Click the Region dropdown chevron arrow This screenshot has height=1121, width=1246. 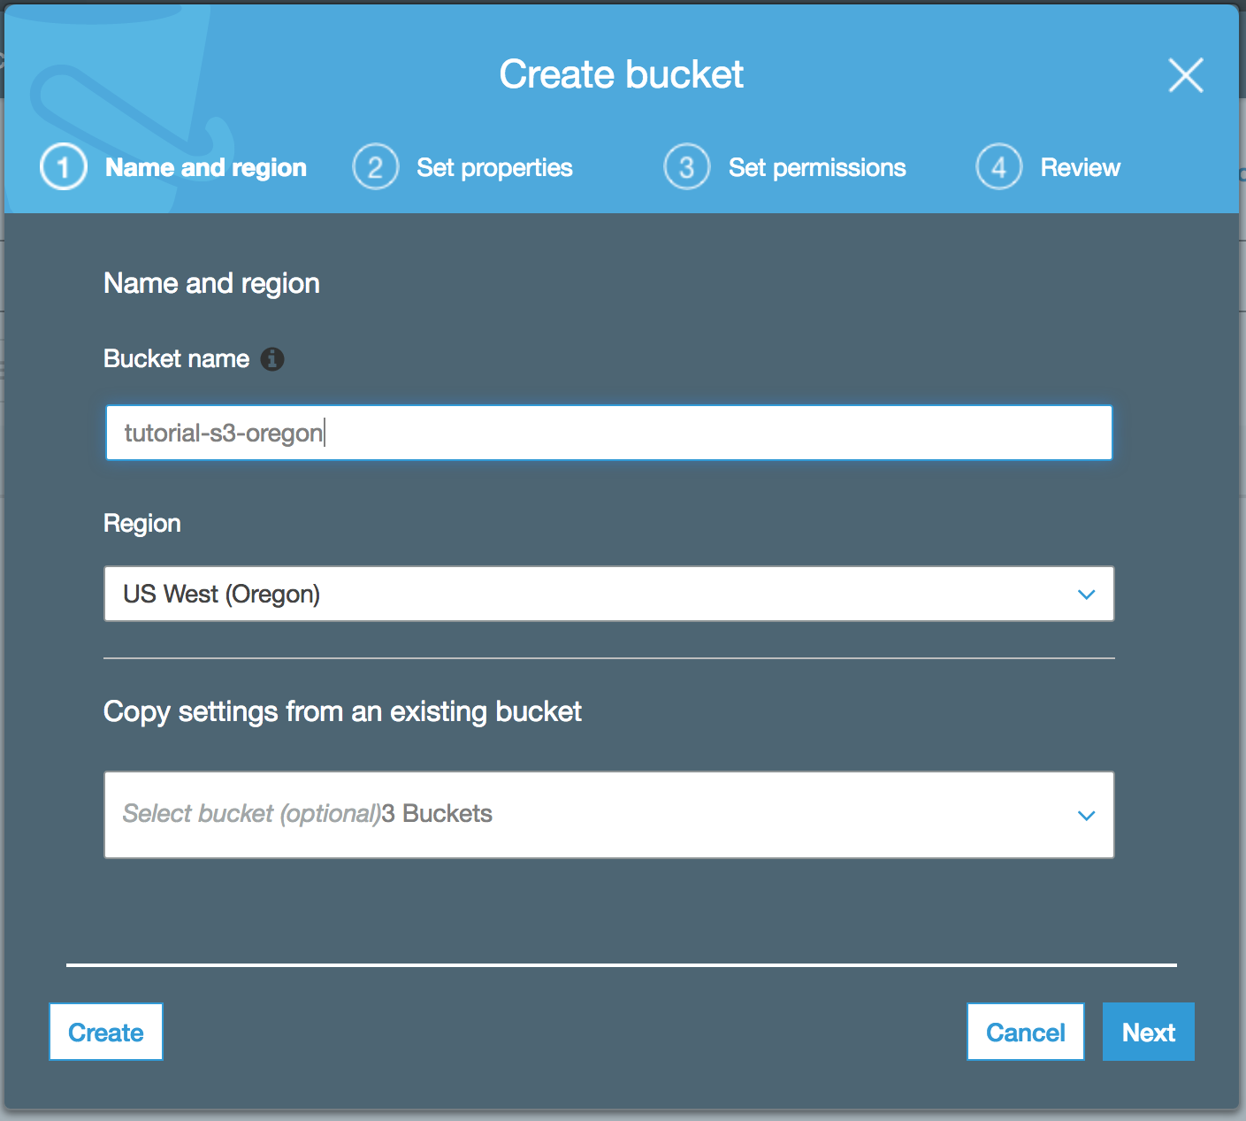coord(1087,595)
